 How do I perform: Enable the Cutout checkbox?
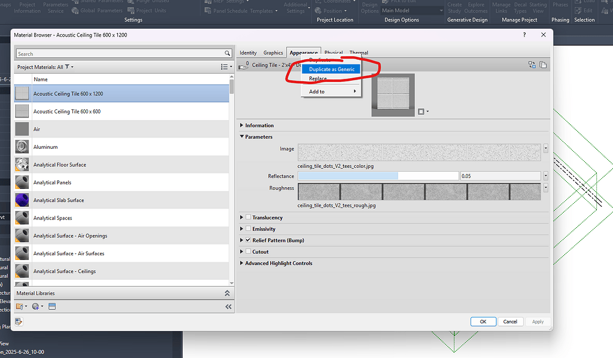click(247, 251)
